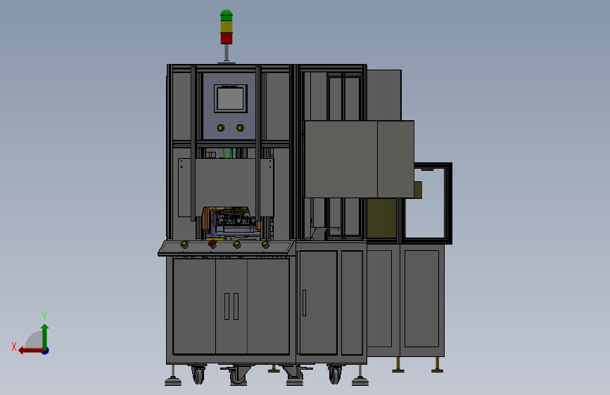The height and width of the screenshot is (395, 610).
Task: Click the green Y axis arrow of the triad
Action: (45, 336)
